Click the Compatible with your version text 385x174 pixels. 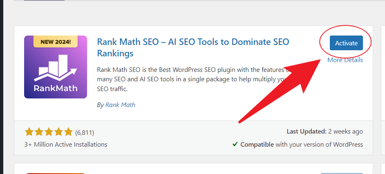coord(301,144)
